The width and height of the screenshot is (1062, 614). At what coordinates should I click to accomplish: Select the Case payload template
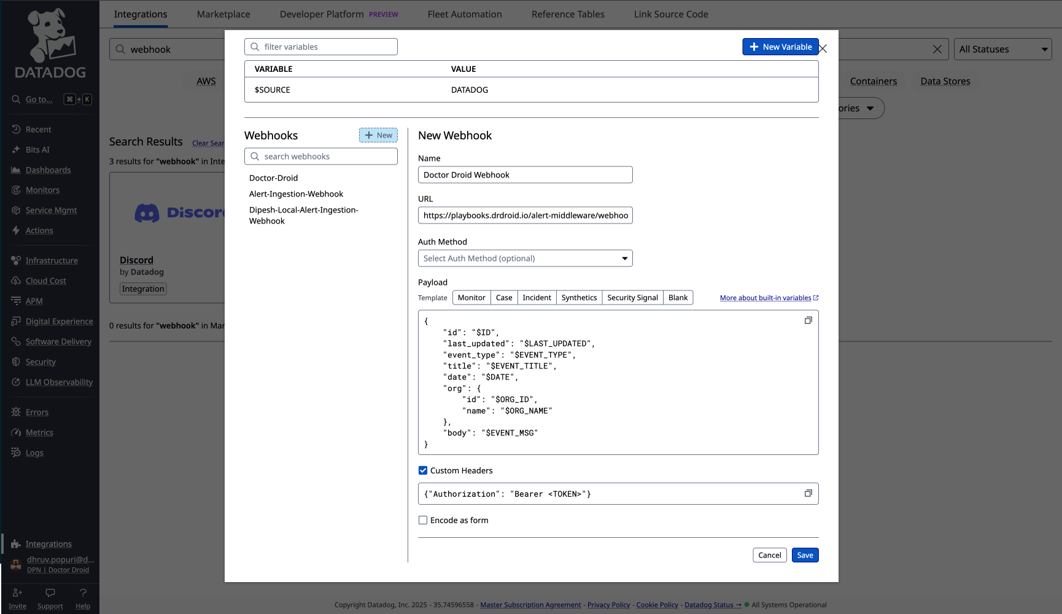click(504, 298)
